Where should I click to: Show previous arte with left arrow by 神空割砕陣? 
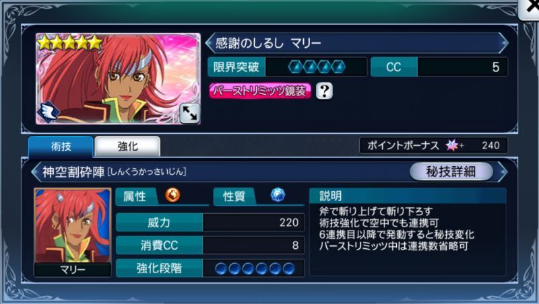click(x=36, y=172)
